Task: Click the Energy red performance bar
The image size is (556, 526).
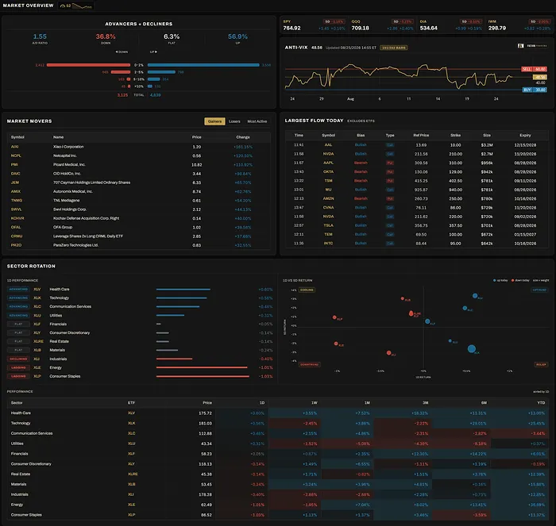Action: tap(202, 367)
